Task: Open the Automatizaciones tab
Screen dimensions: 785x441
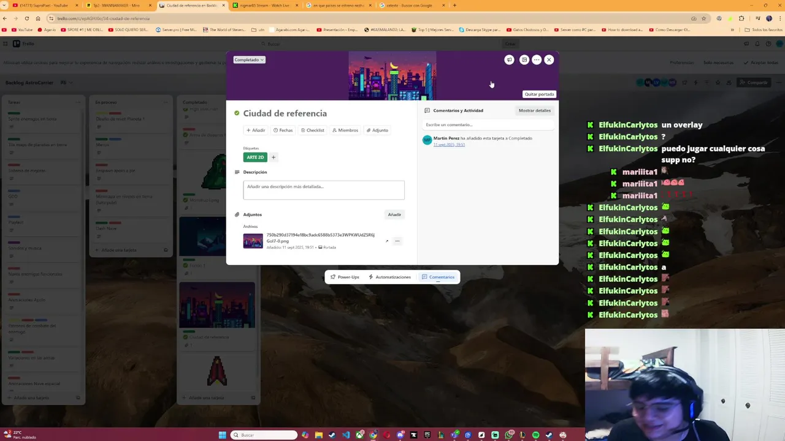Action: (x=390, y=277)
